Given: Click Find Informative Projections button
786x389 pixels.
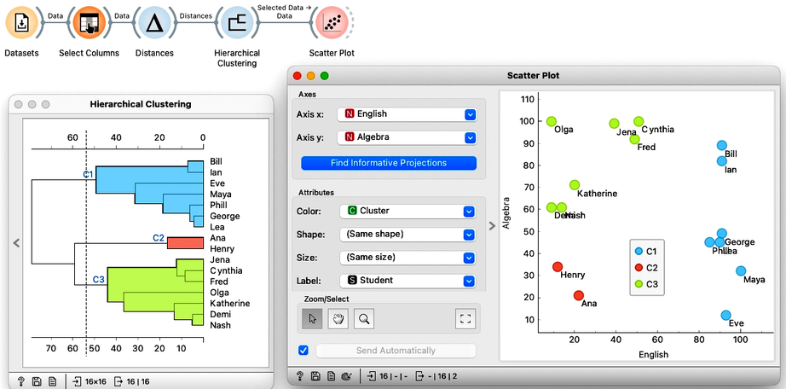Looking at the screenshot, I should pos(389,163).
